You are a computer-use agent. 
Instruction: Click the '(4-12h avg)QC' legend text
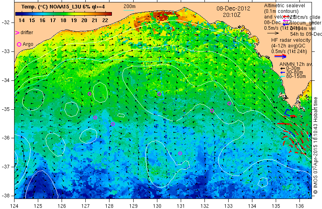click(288, 46)
